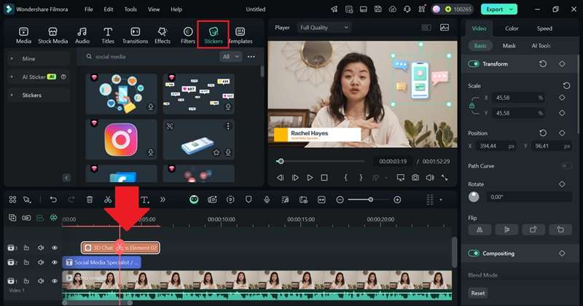The image size is (583, 306).
Task: Flip the clip horizontally
Action: point(480,229)
